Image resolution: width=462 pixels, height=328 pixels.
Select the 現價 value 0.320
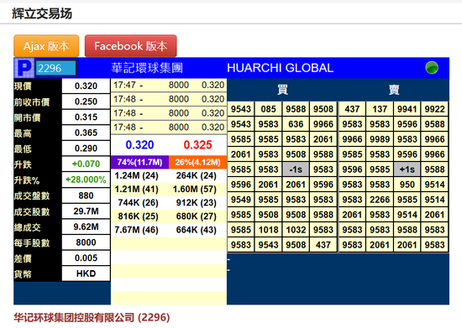[x=86, y=86]
